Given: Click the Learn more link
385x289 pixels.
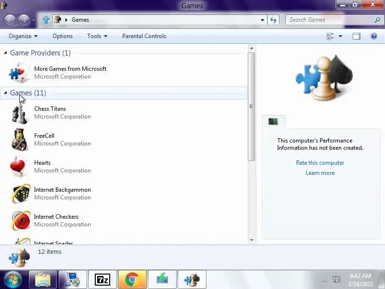Looking at the screenshot, I should pyautogui.click(x=320, y=173).
